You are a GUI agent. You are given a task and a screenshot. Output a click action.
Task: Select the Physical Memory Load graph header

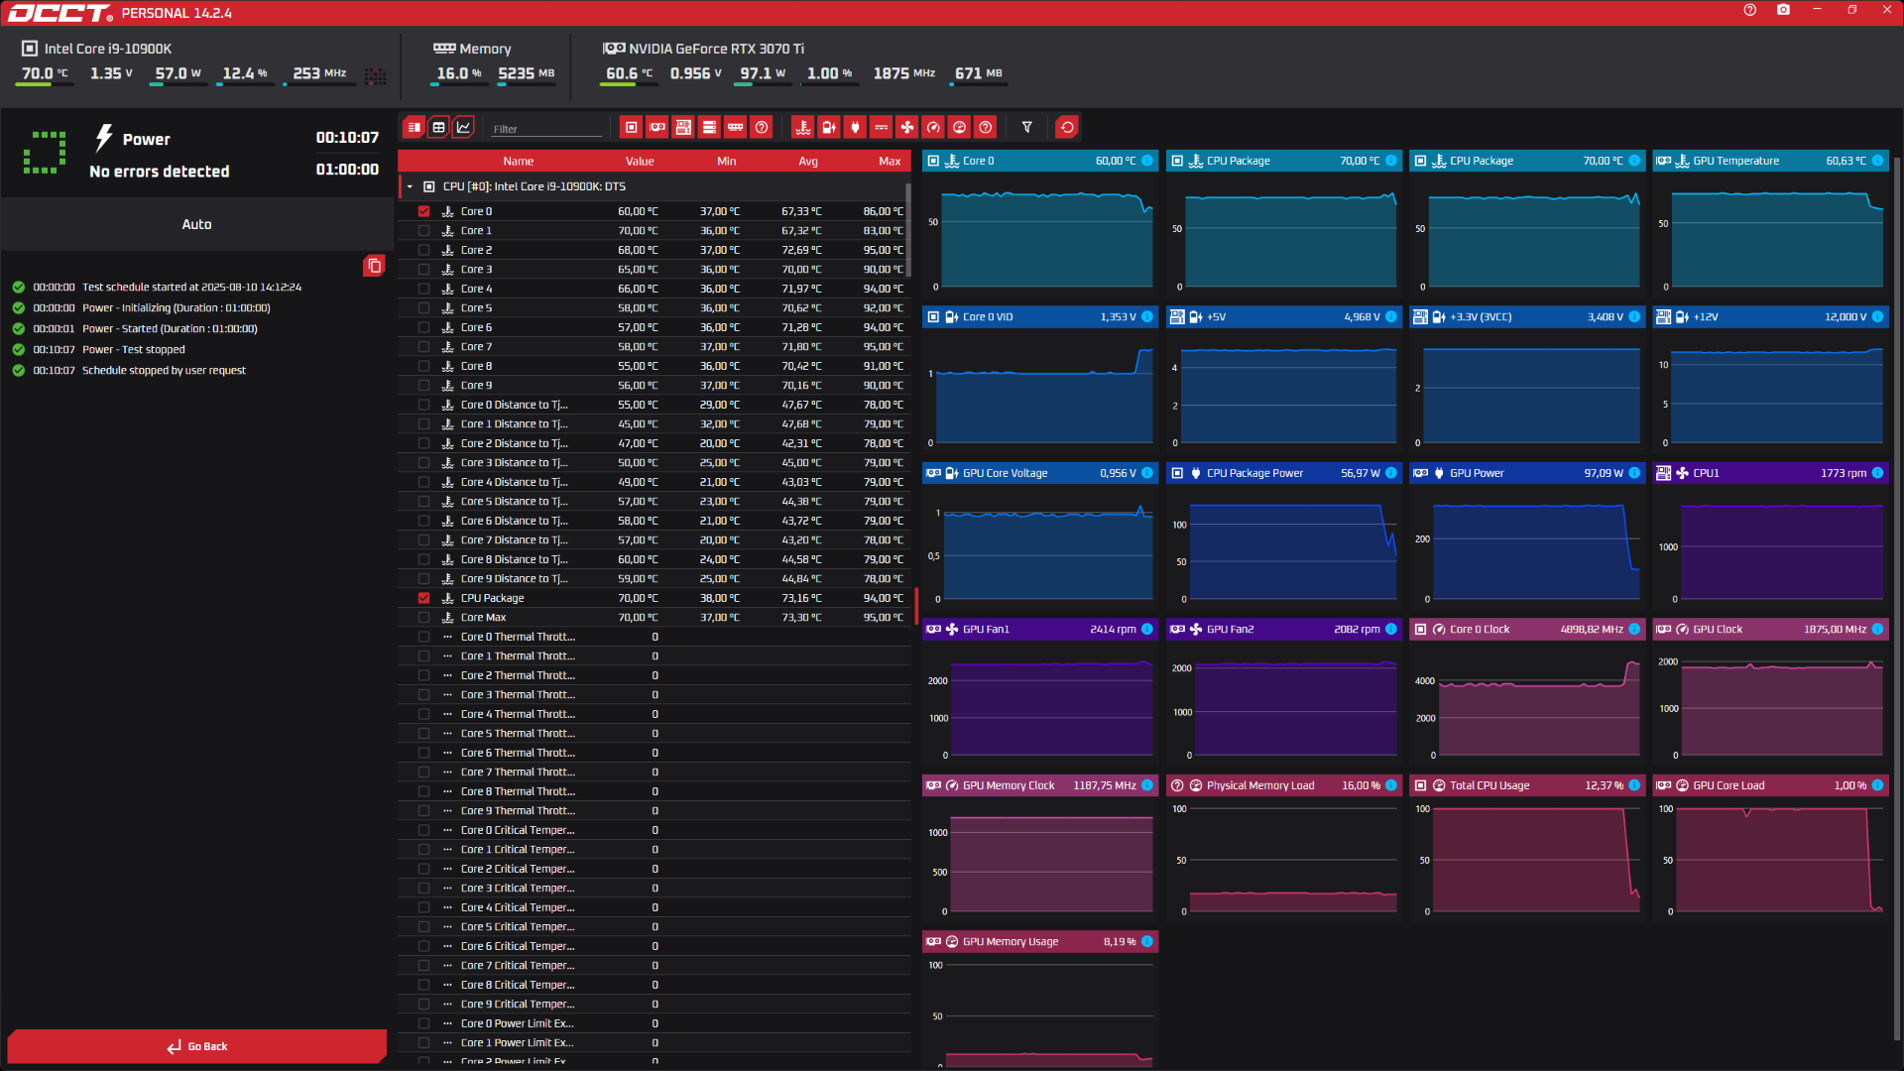[x=1283, y=785]
